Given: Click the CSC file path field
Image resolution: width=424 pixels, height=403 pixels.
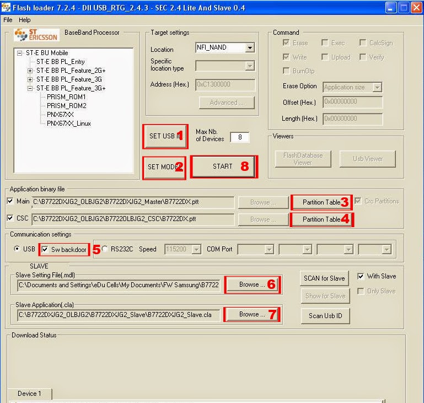Looking at the screenshot, I should [x=133, y=219].
